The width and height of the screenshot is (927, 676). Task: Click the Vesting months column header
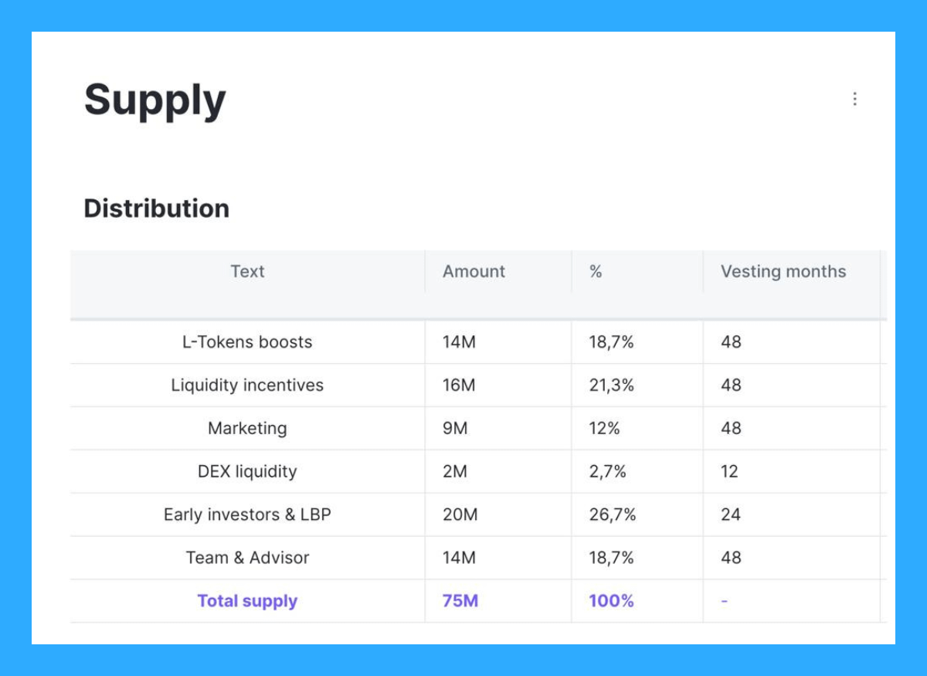pyautogui.click(x=783, y=272)
